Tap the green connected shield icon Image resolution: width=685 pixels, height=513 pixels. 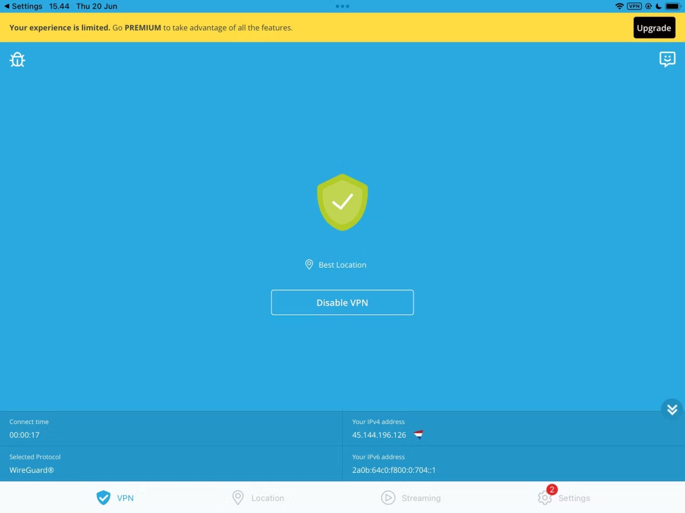[x=342, y=202]
